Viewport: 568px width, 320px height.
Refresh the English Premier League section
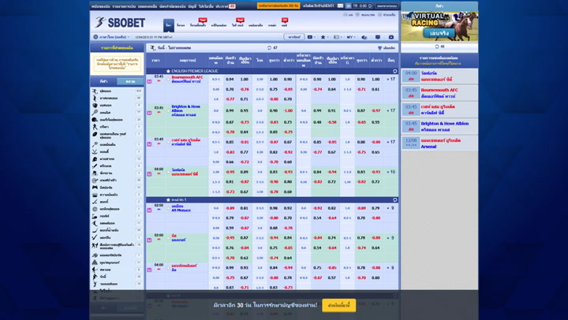395,71
